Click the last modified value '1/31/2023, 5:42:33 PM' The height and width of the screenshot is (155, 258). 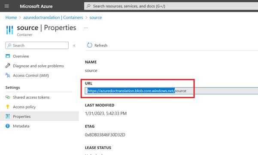tap(106, 113)
